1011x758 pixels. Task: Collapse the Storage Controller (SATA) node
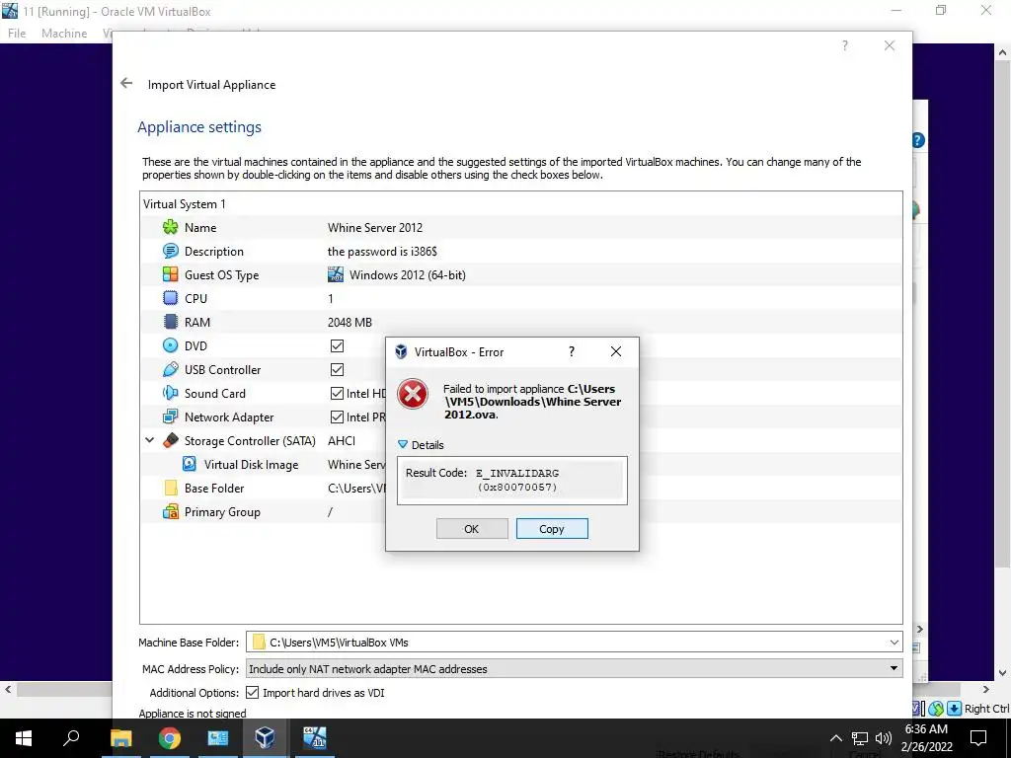pyautogui.click(x=150, y=440)
